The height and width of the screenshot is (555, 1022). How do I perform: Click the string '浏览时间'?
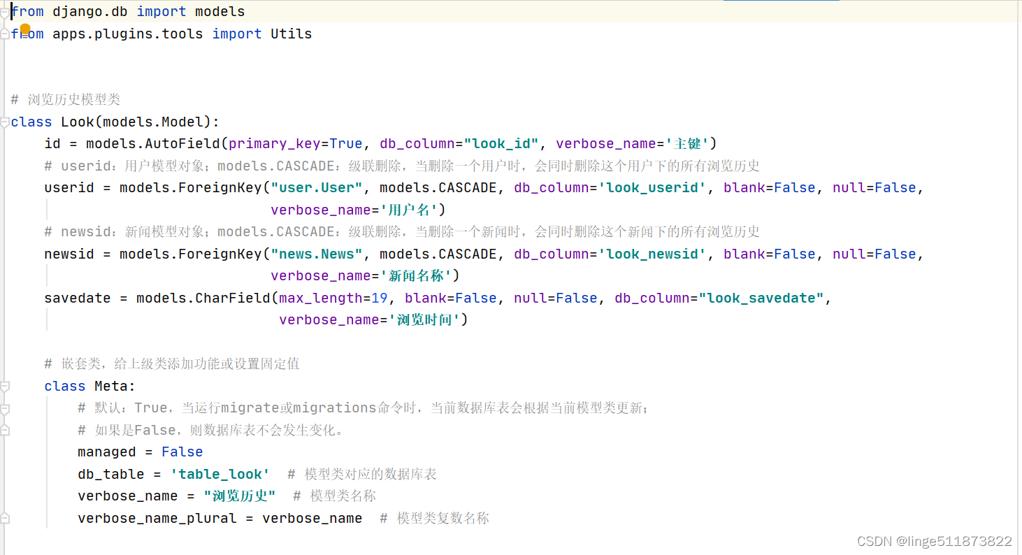coord(424,319)
